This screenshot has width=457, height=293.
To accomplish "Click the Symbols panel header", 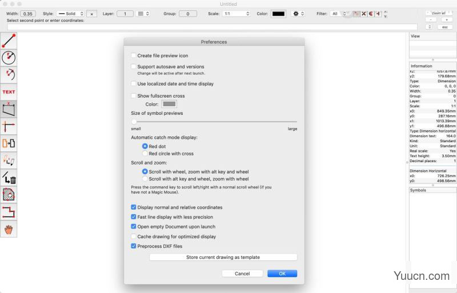I will 433,190.
